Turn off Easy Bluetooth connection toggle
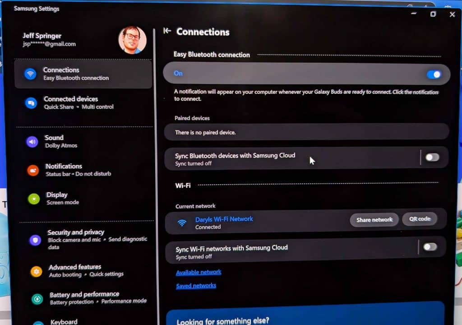 tap(434, 74)
